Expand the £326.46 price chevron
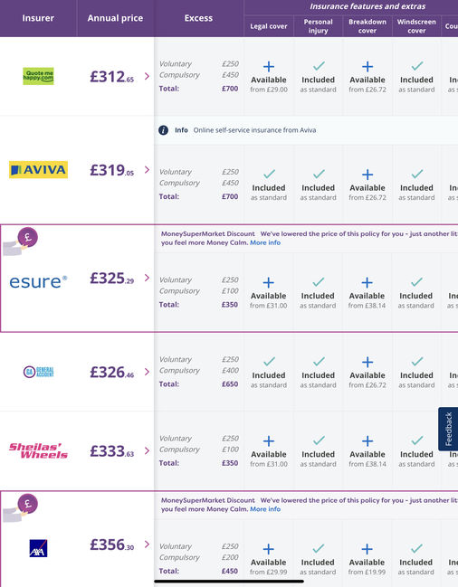Viewport: 458px width, 587px height. pos(148,372)
